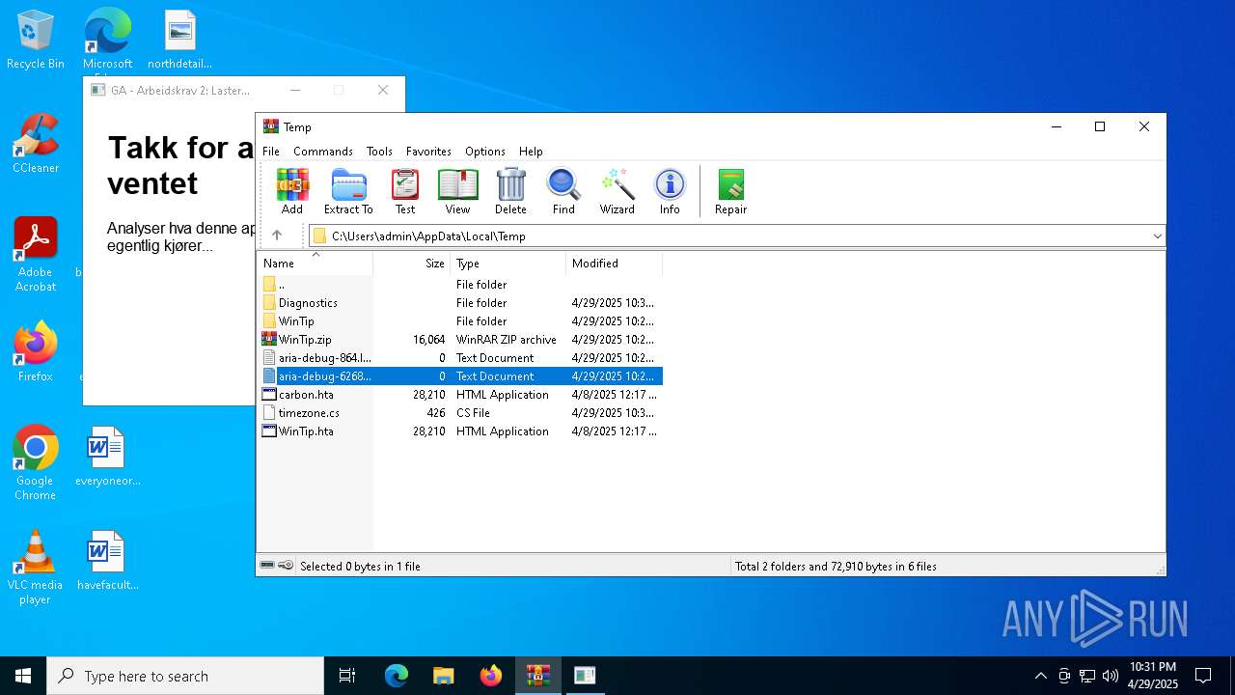Screen dimensions: 1235x695
Task: Click the volume tray icon
Action: click(1111, 676)
